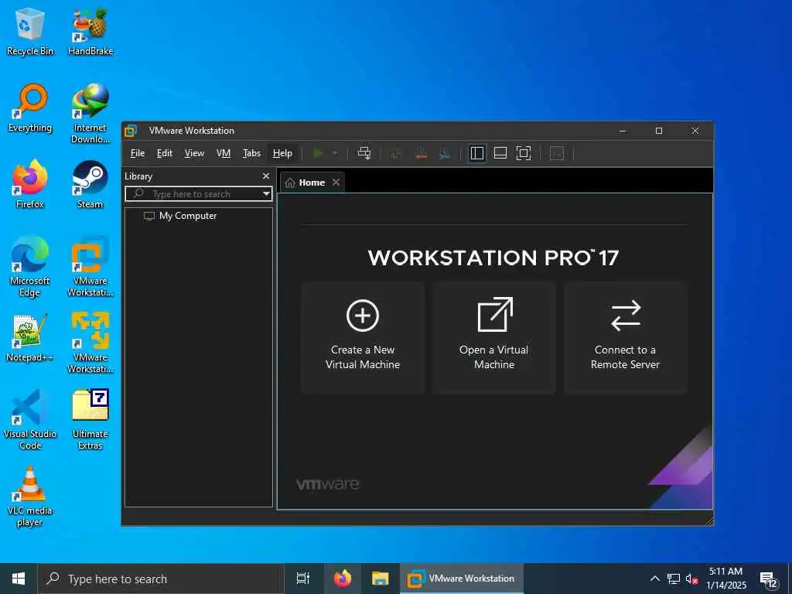Expand the Library search dropdown arrow
The image size is (792, 594).
[x=266, y=194]
